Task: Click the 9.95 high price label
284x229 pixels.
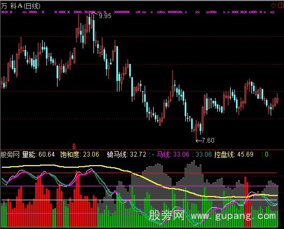Action: [105, 16]
